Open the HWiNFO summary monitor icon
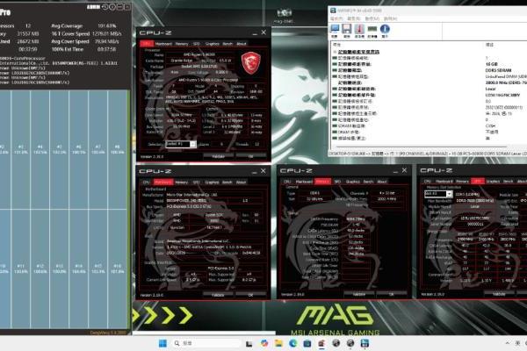 [x=335, y=29]
